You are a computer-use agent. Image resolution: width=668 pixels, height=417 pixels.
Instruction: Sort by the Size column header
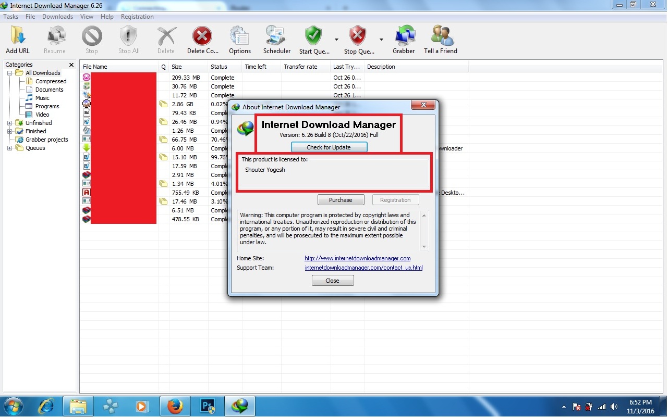(x=188, y=67)
